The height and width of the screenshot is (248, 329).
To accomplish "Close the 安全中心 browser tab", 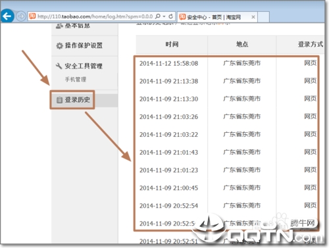I will [x=253, y=17].
